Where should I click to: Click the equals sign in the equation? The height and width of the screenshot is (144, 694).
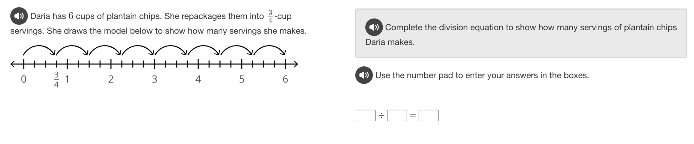point(413,116)
